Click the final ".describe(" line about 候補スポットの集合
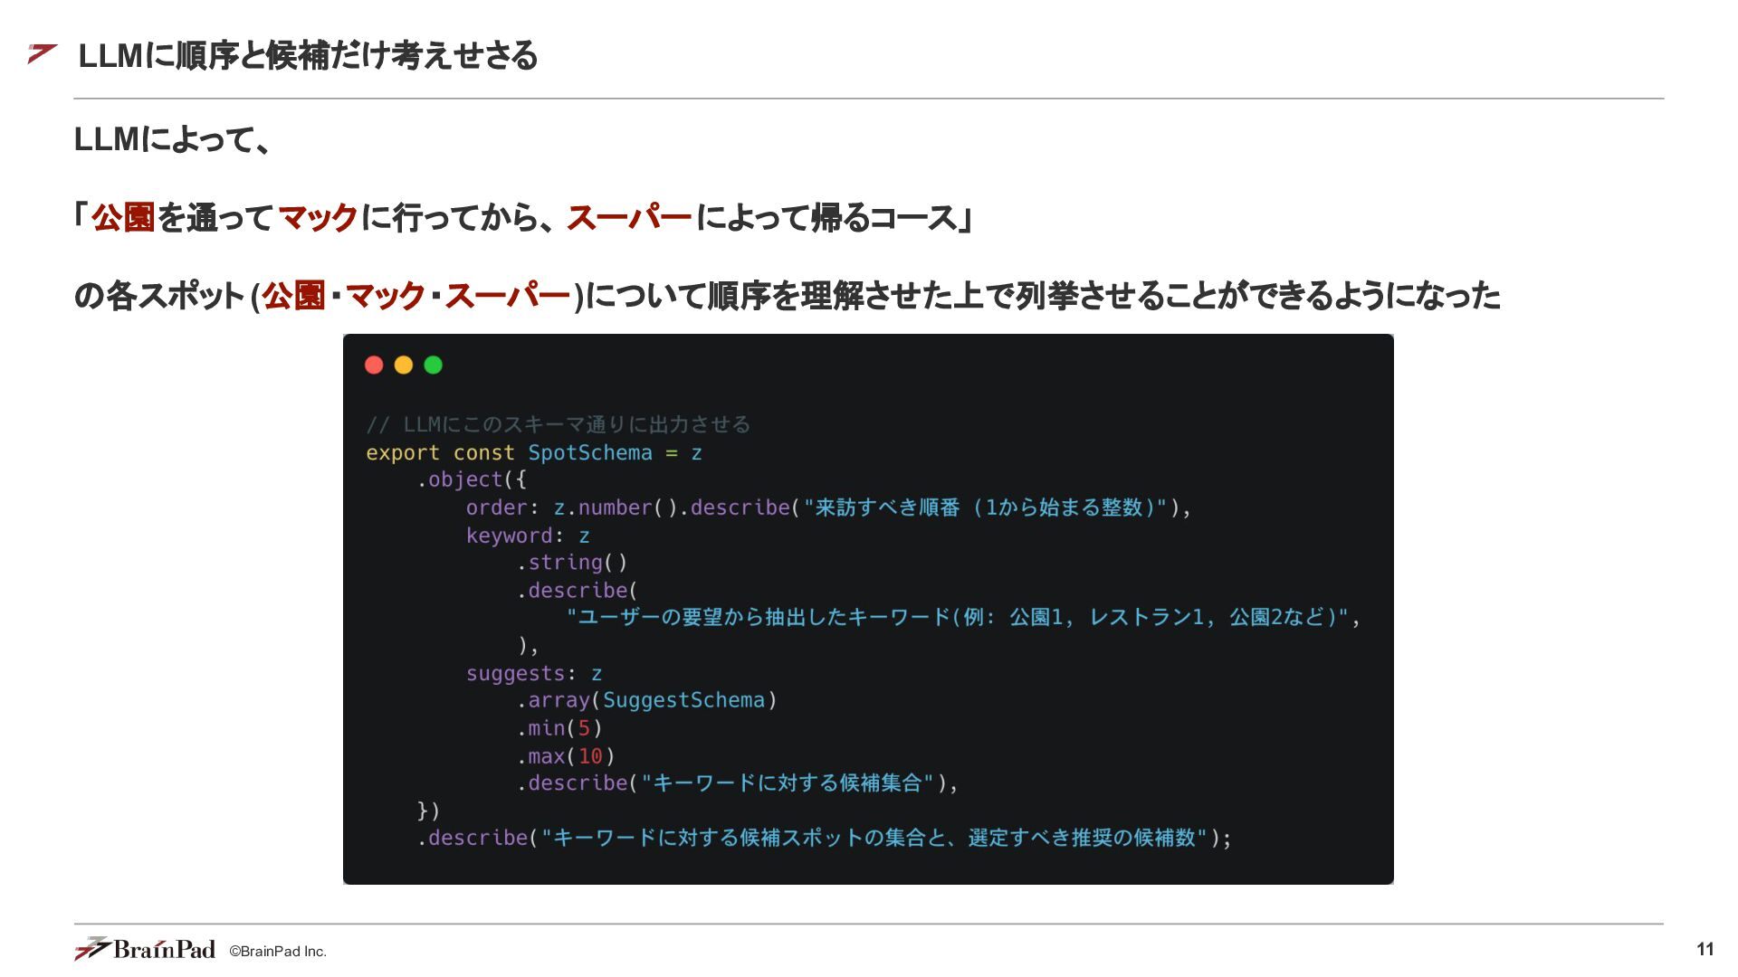 [x=824, y=838]
